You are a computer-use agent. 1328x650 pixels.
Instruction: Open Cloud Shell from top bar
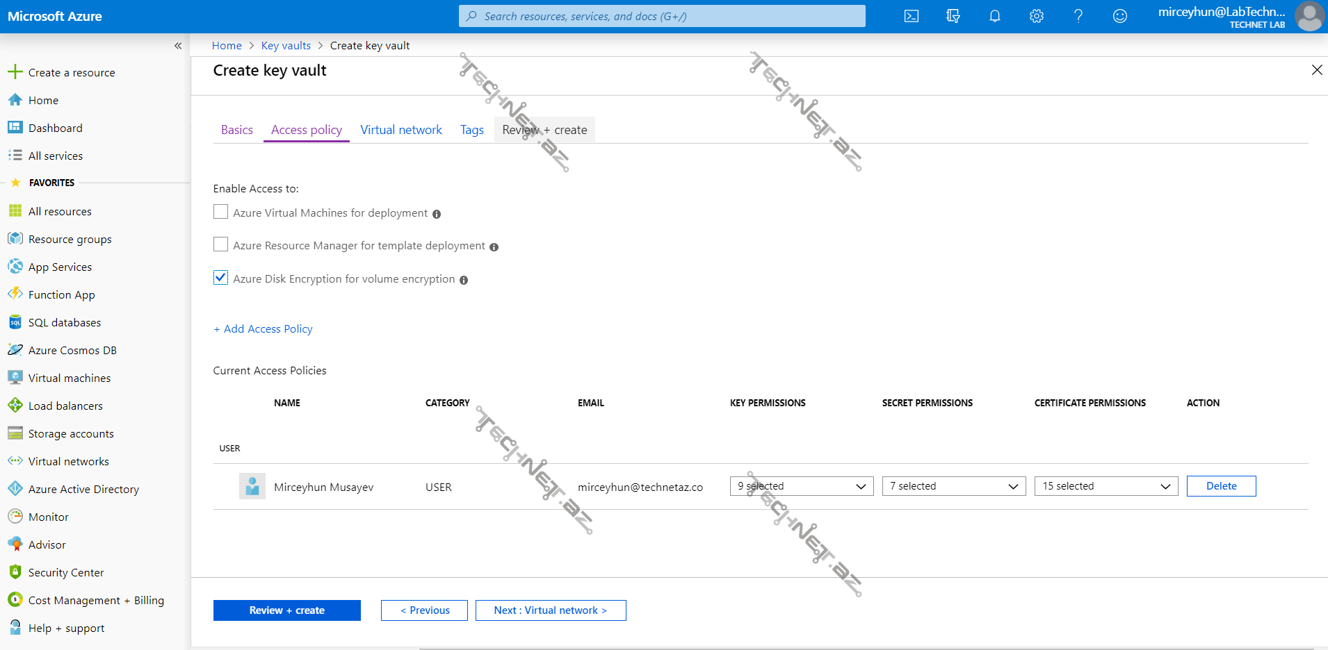click(x=911, y=16)
